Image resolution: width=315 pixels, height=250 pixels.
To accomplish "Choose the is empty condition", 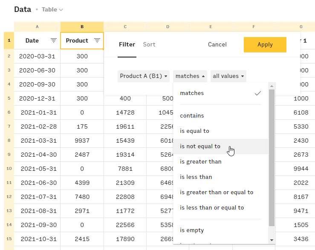I will click(220, 230).
